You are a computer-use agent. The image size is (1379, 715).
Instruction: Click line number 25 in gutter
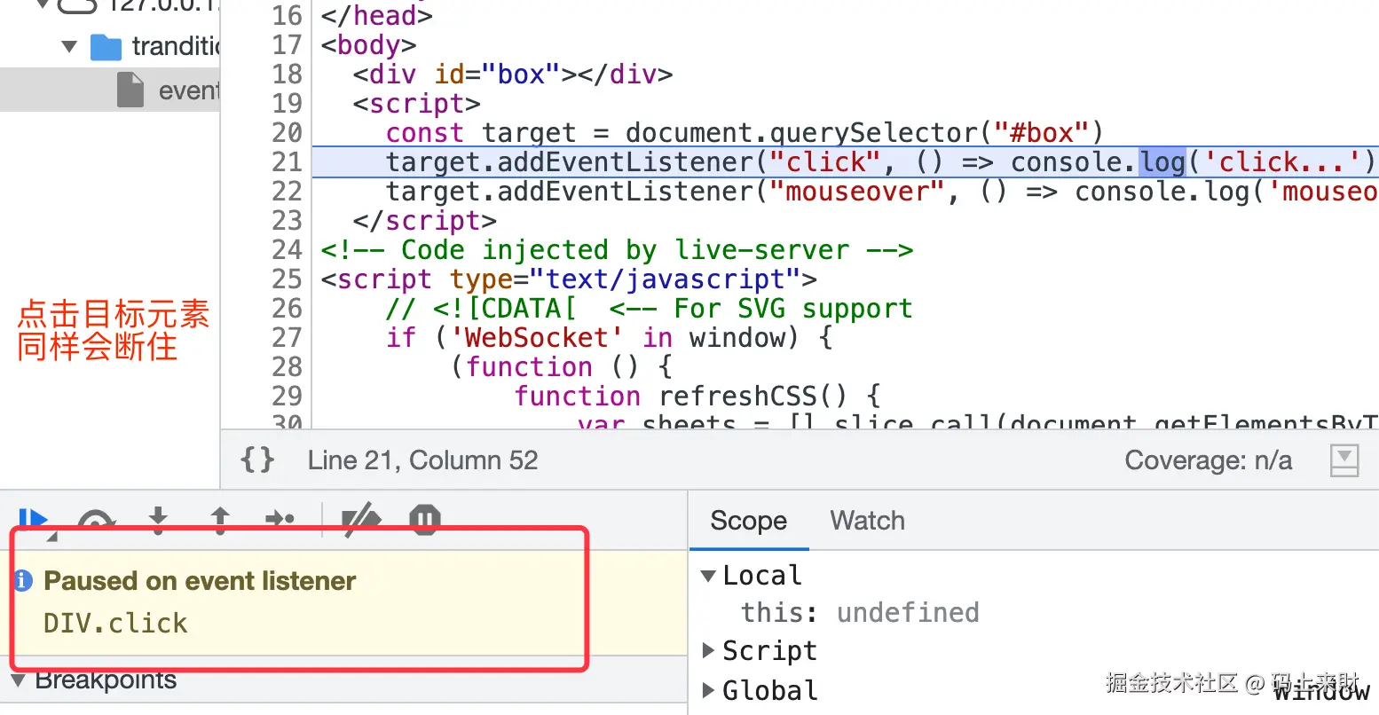pyautogui.click(x=287, y=279)
